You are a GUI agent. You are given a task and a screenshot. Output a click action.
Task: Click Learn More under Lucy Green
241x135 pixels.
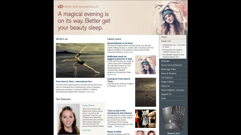click(86, 130)
